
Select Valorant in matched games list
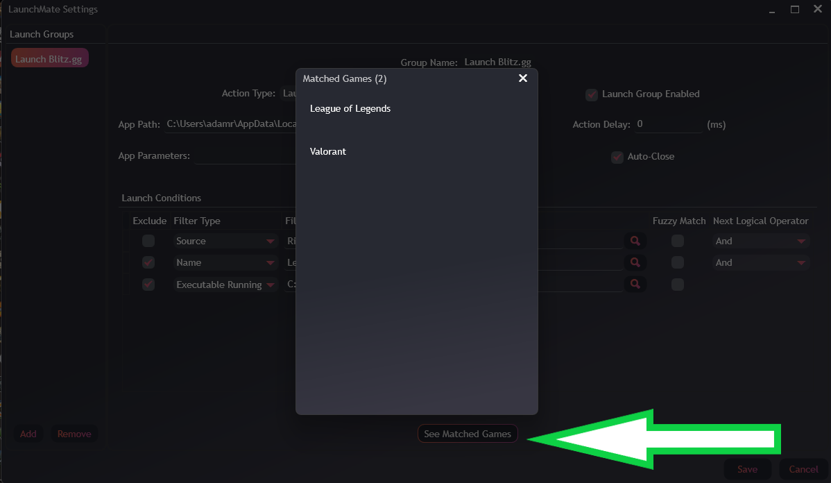(327, 152)
